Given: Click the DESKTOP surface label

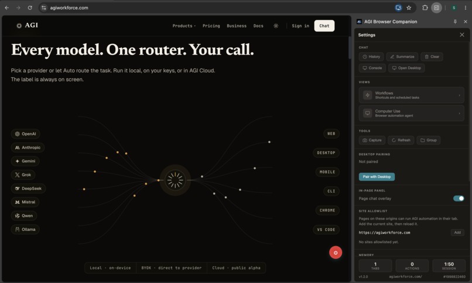Looking at the screenshot, I should coord(326,153).
